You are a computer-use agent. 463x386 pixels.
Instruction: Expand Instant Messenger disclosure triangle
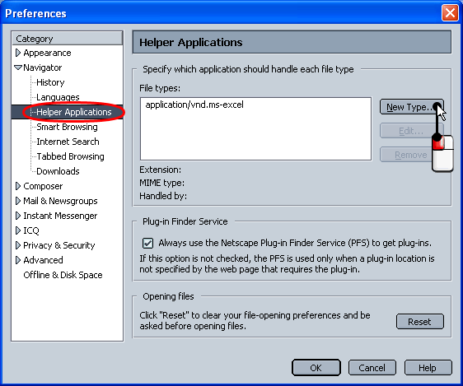click(18, 216)
